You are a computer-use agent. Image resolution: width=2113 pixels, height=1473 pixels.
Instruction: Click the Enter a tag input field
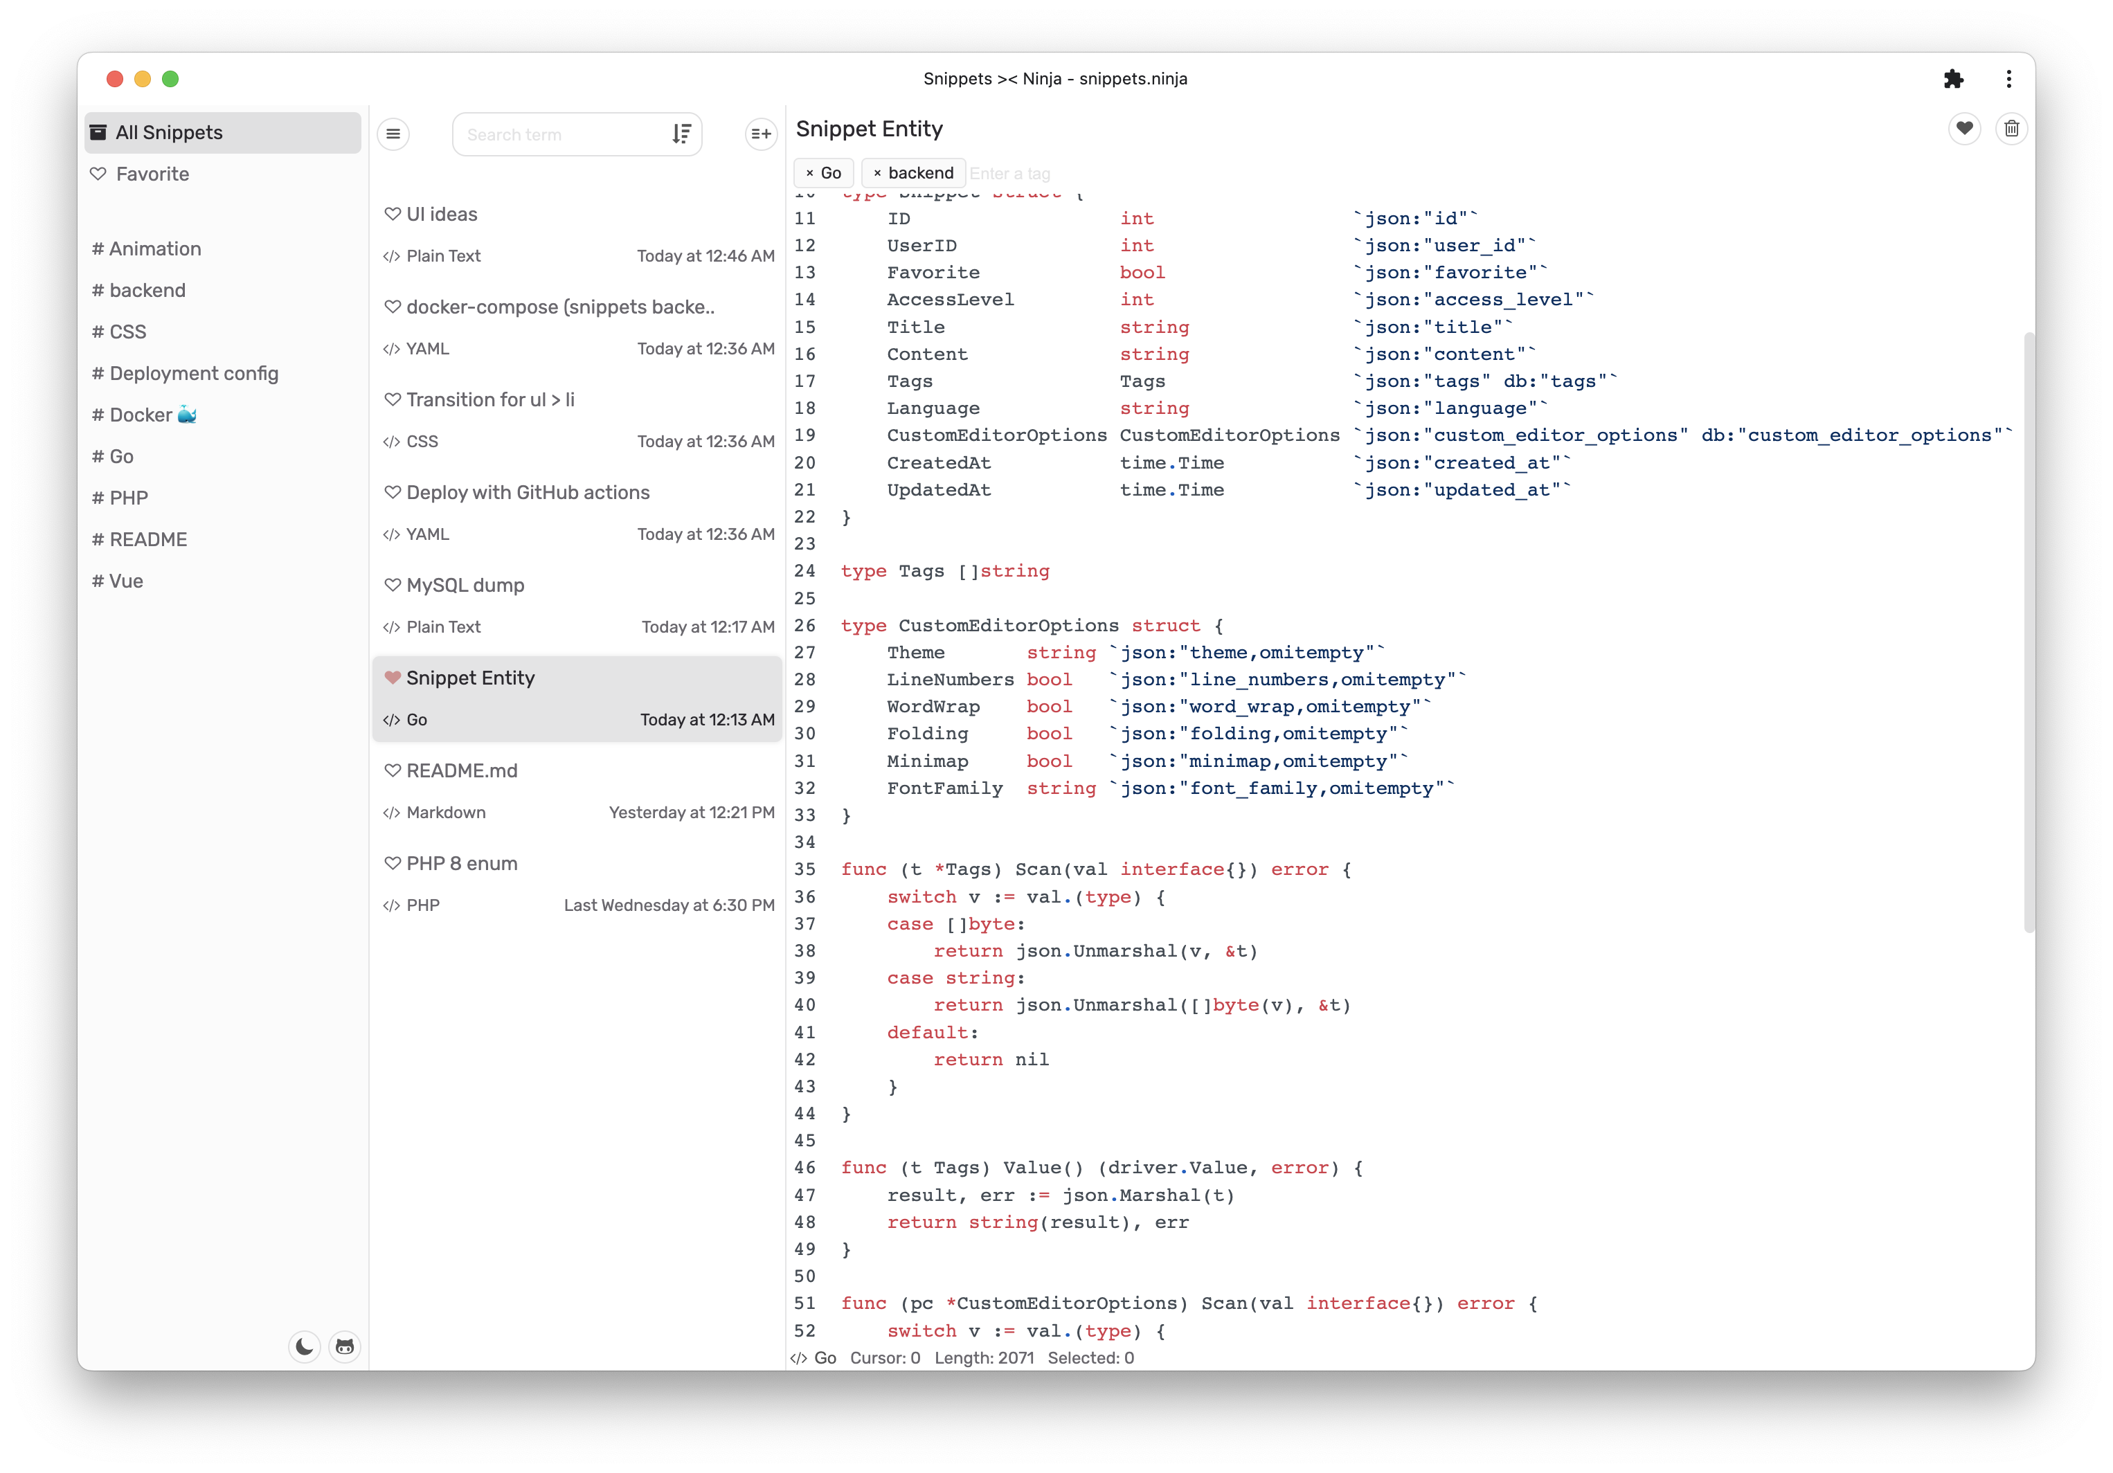point(1009,173)
